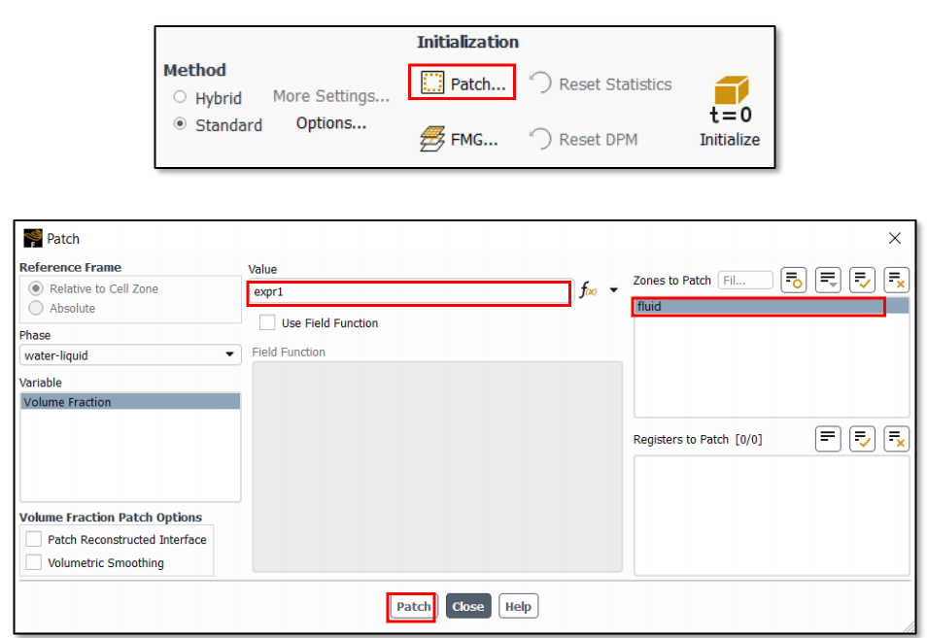Click the Patch button at dialog bottom

point(413,606)
